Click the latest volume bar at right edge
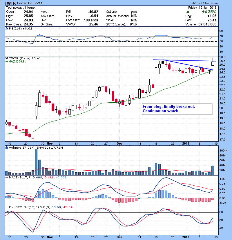Image resolution: width=232 pixels, height=240 pixels. click(x=213, y=171)
